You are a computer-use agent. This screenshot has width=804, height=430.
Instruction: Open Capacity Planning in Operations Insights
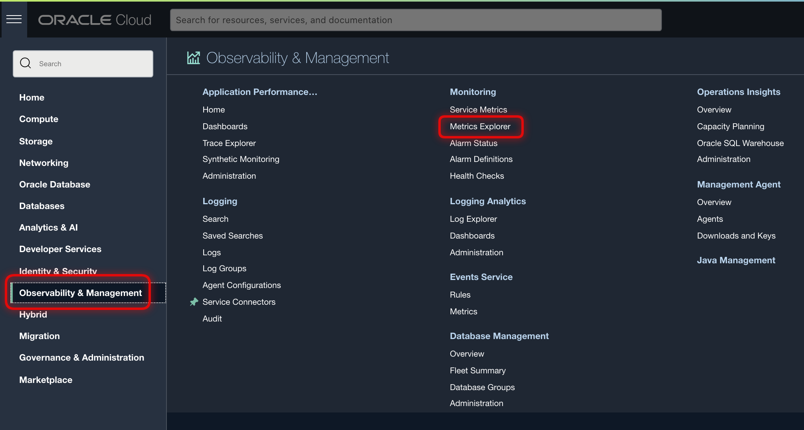[731, 126]
